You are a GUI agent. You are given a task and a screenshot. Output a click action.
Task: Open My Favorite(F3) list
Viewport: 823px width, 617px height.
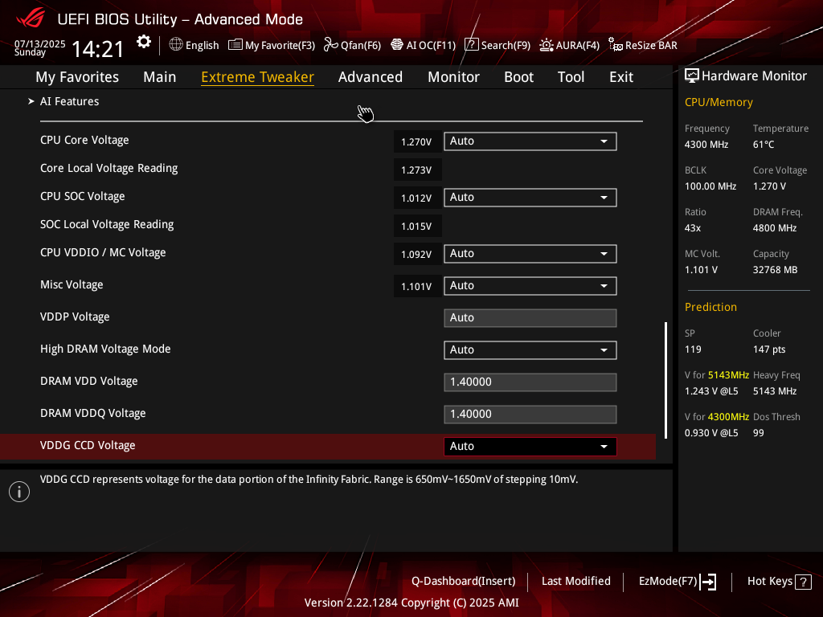[x=272, y=45]
